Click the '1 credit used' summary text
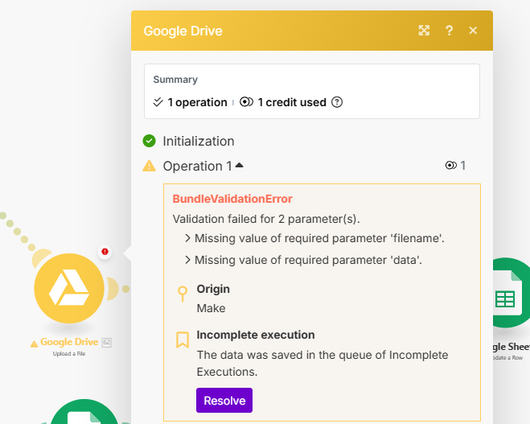This screenshot has height=424, width=530. tap(292, 102)
